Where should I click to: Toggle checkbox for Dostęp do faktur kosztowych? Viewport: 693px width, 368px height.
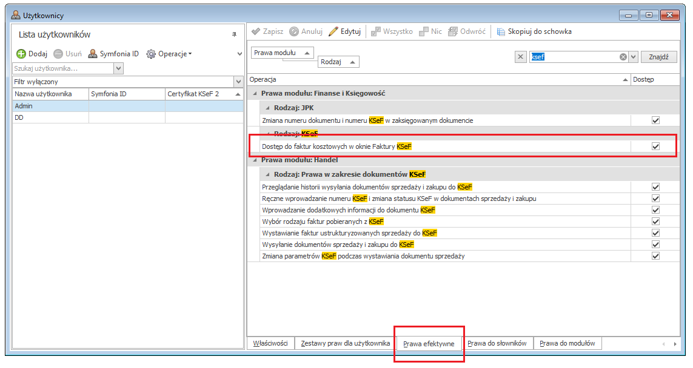655,146
